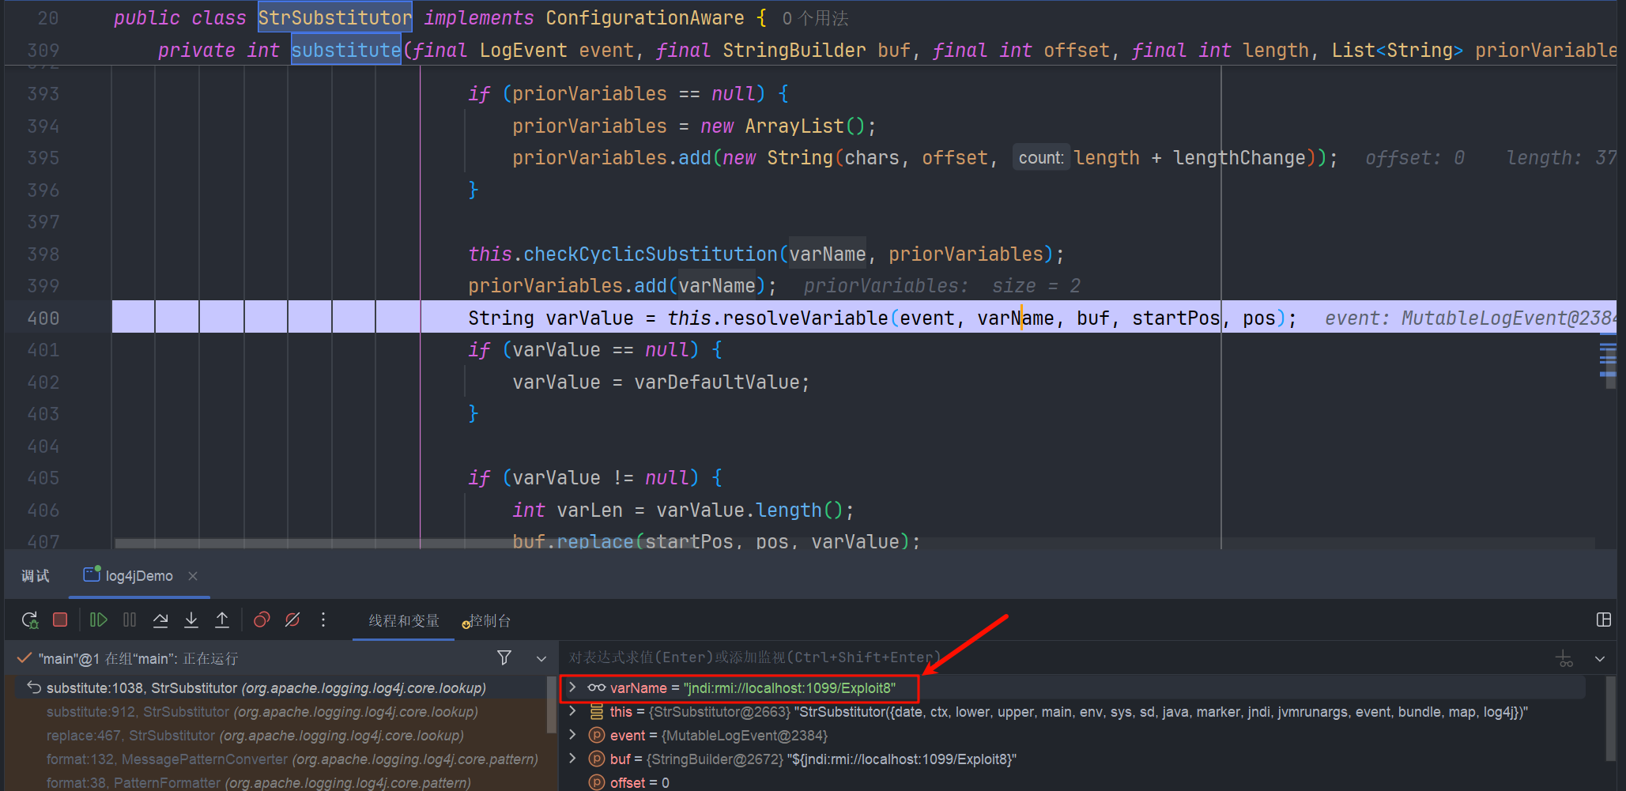1626x791 pixels.
Task: Click the restore-frame arrow on substitute:1038
Action: click(34, 687)
